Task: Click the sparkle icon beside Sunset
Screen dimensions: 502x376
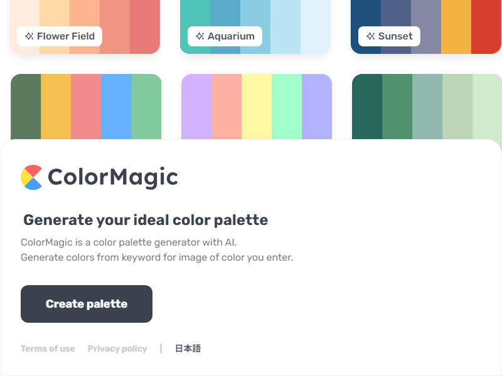Action: point(370,36)
